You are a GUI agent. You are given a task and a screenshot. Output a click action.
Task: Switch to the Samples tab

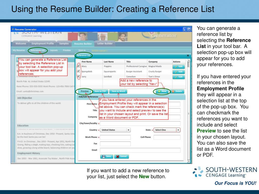64,43
